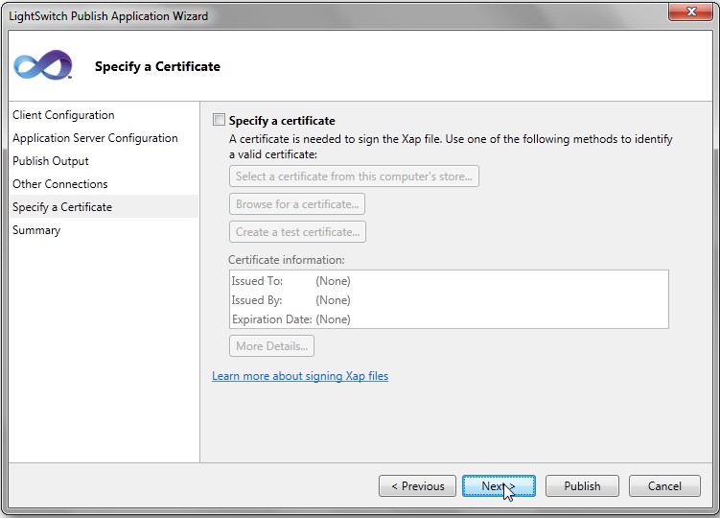Switch to Publish Output step
Image resolution: width=720 pixels, height=518 pixels.
coord(51,161)
